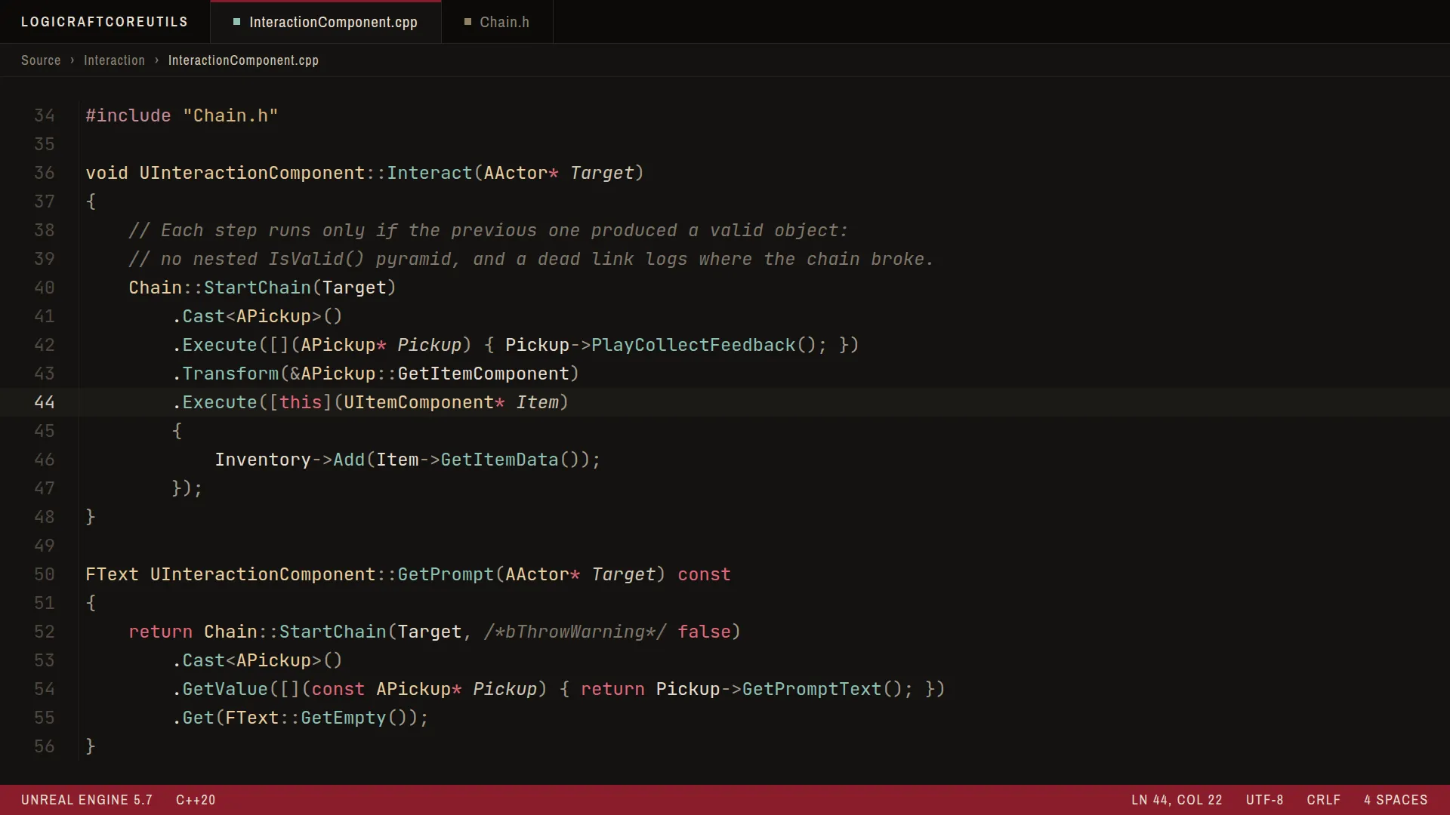The height and width of the screenshot is (815, 1450).
Task: Click the #include "Chain.h" line
Action: pos(182,115)
